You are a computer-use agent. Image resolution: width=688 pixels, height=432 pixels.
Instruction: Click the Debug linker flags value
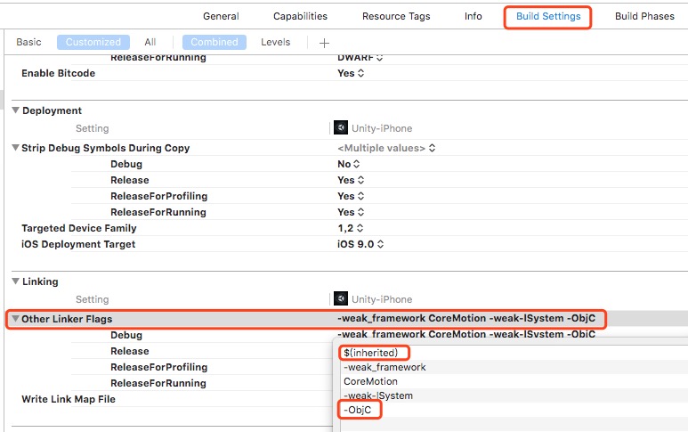[x=466, y=334]
